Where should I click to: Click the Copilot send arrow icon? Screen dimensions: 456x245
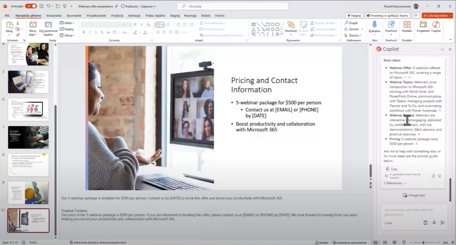point(443,223)
